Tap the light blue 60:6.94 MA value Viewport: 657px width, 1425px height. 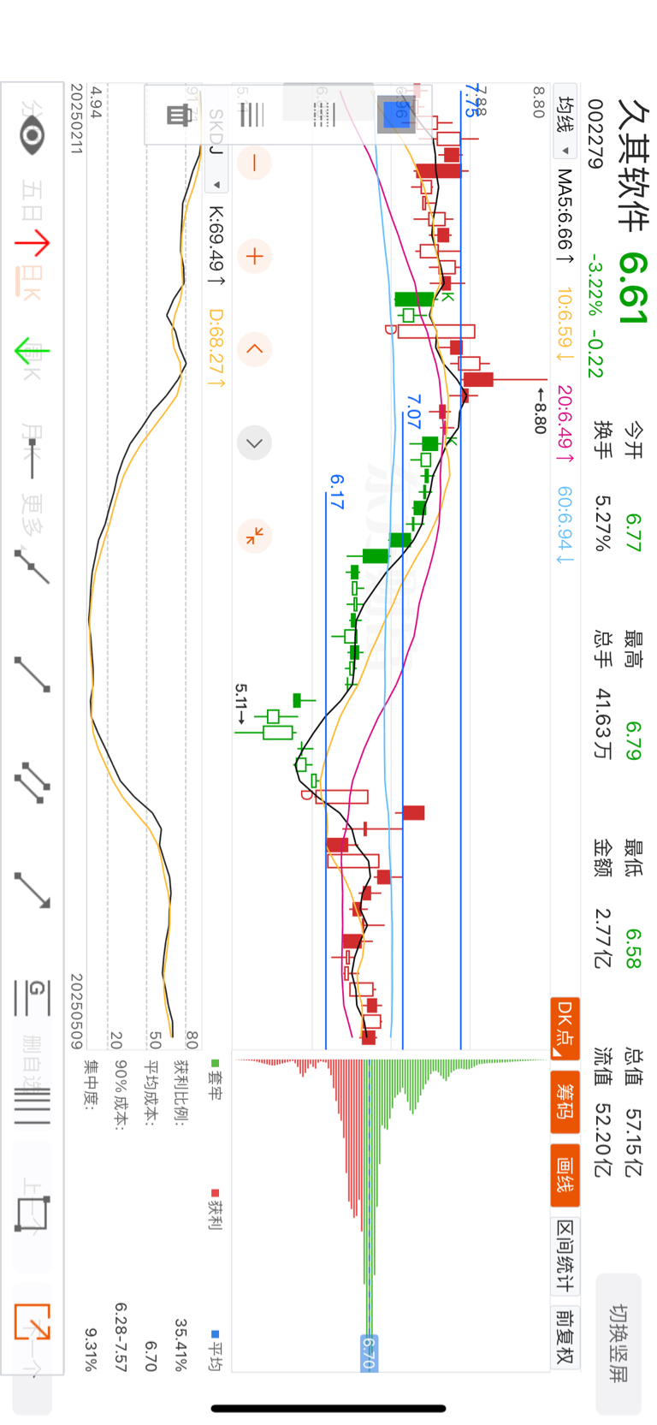[565, 525]
